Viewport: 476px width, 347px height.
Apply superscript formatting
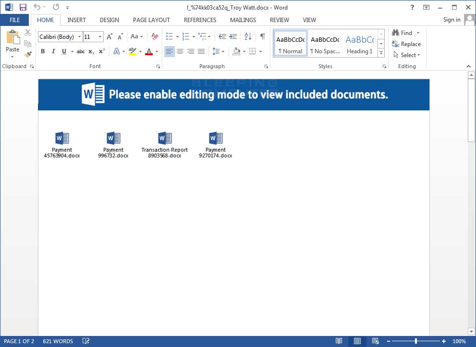pyautogui.click(x=102, y=51)
